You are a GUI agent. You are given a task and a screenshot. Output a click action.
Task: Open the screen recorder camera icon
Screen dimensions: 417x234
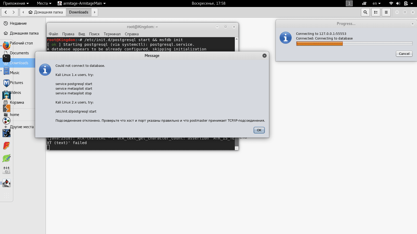point(364,3)
